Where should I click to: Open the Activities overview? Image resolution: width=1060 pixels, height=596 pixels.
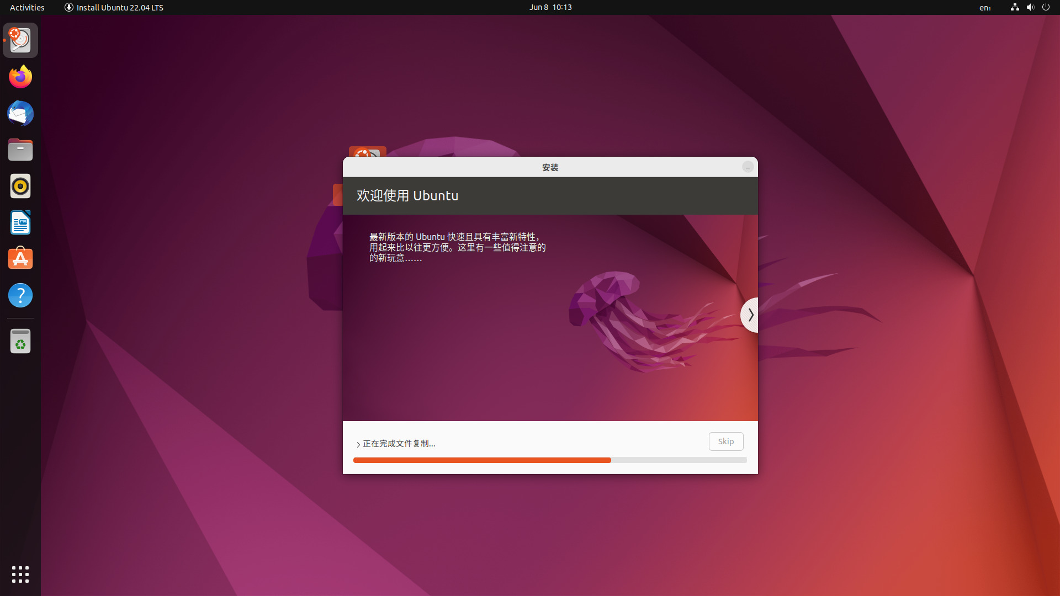[x=26, y=7]
